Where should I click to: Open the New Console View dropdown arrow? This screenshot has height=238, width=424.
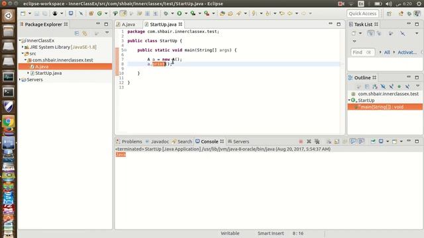click(x=401, y=141)
